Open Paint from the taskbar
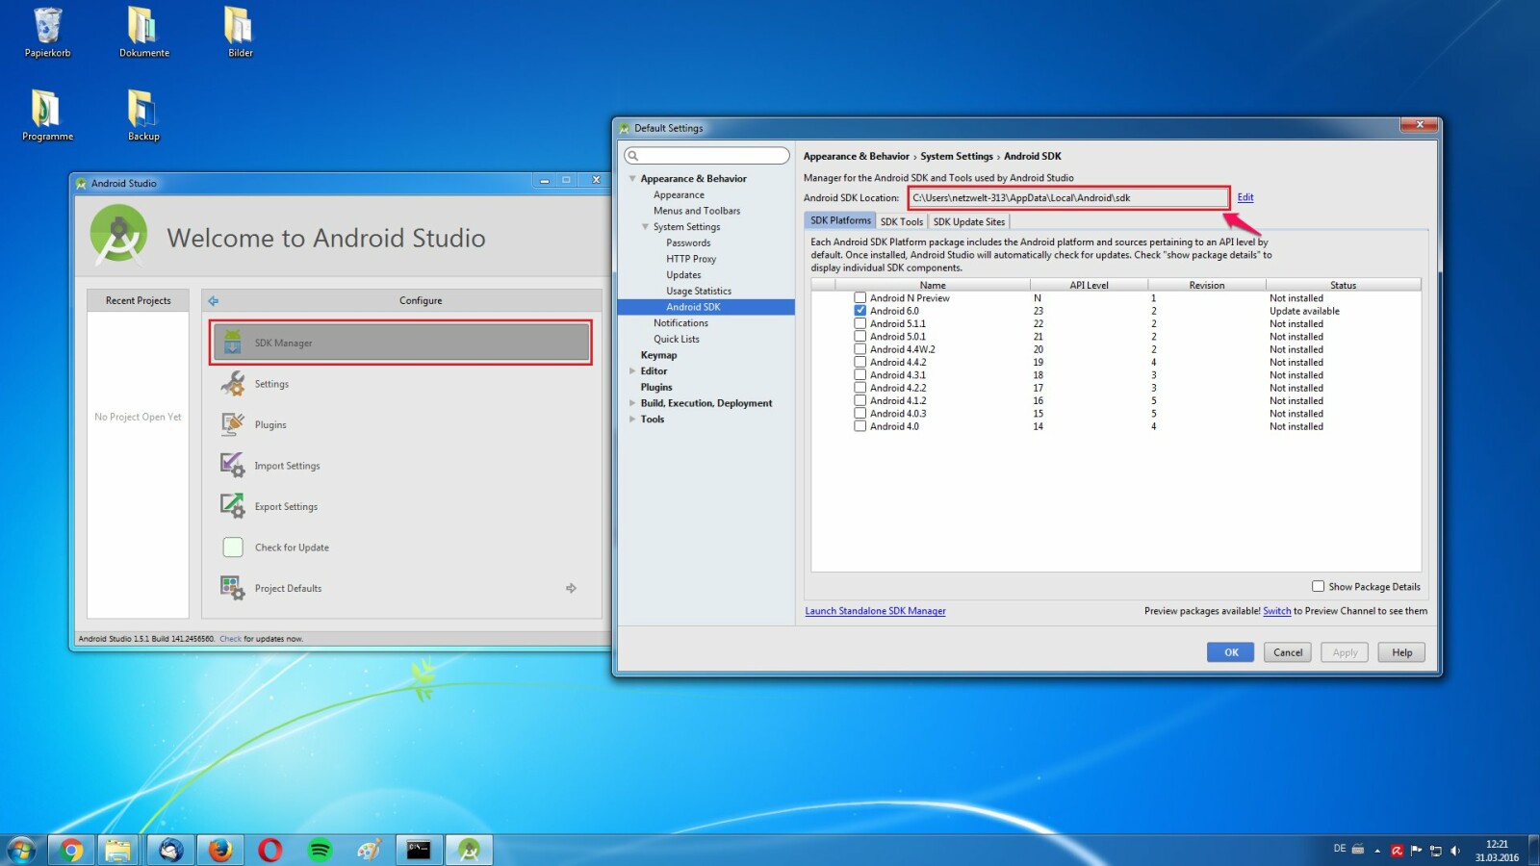1540x866 pixels. 370,850
